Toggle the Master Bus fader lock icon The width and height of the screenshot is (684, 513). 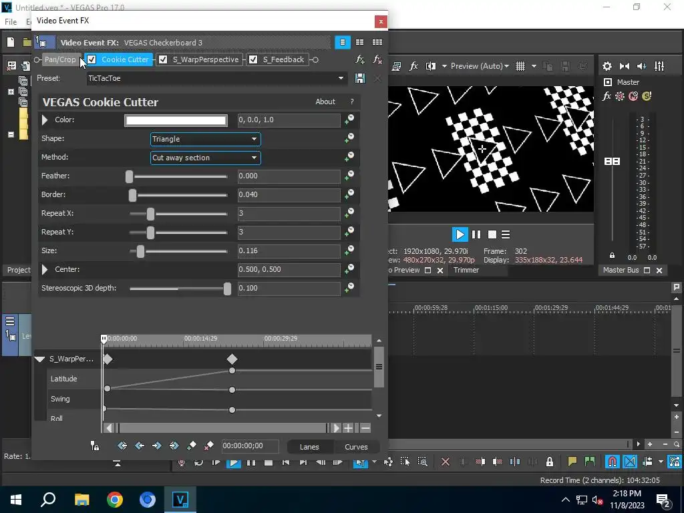(x=612, y=256)
